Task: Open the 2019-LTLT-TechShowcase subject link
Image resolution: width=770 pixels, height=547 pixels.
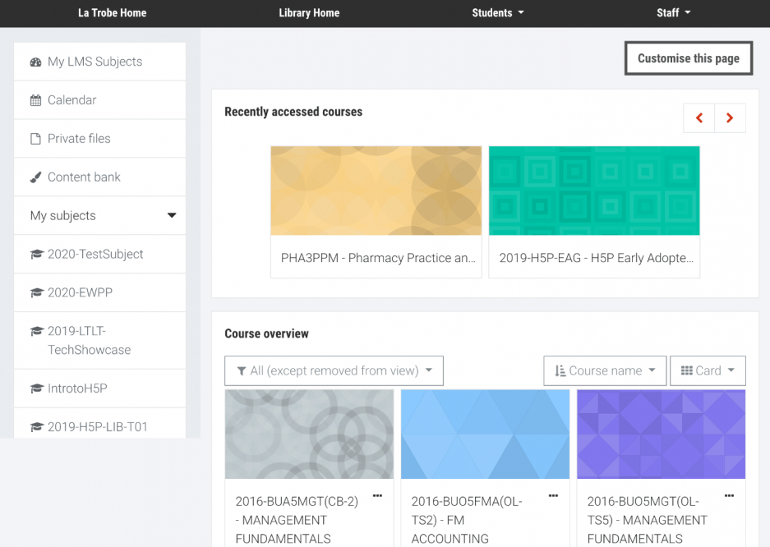Action: [89, 341]
